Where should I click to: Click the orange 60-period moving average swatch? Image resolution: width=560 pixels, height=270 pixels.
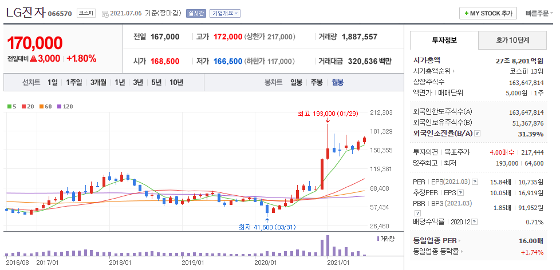tap(41, 106)
